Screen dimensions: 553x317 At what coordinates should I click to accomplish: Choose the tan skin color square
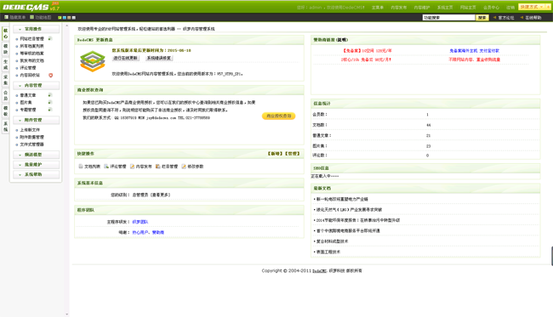tap(69, 18)
